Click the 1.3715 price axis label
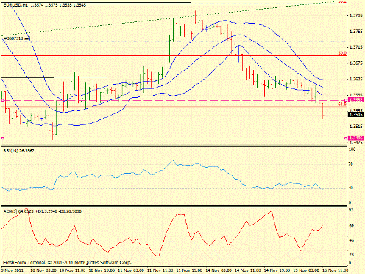365x274 pixels. pos(355,47)
